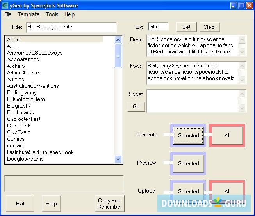Click the yGen application icon in title bar
Screen dimensions: 255x216
5,5
